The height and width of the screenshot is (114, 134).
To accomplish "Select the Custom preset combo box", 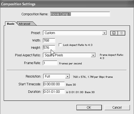I will [75, 33].
